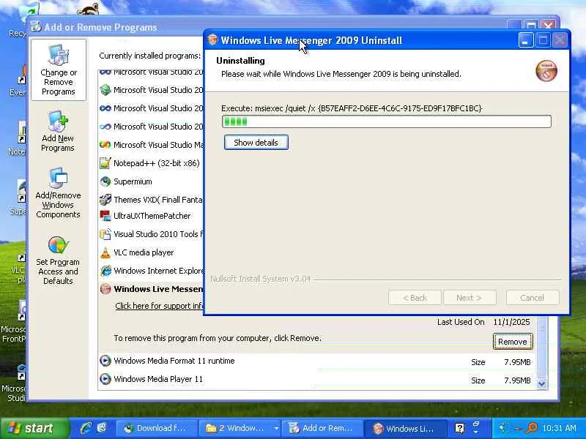
Task: Click the Execute msiexec command text
Action: click(x=352, y=108)
